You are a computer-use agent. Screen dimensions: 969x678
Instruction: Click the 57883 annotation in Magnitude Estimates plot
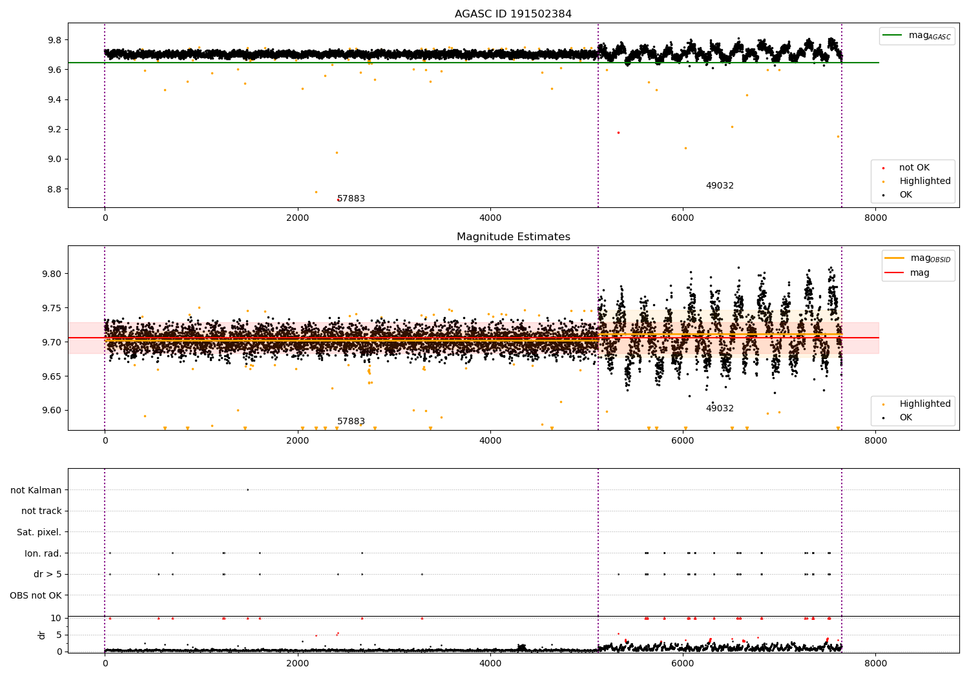point(351,422)
